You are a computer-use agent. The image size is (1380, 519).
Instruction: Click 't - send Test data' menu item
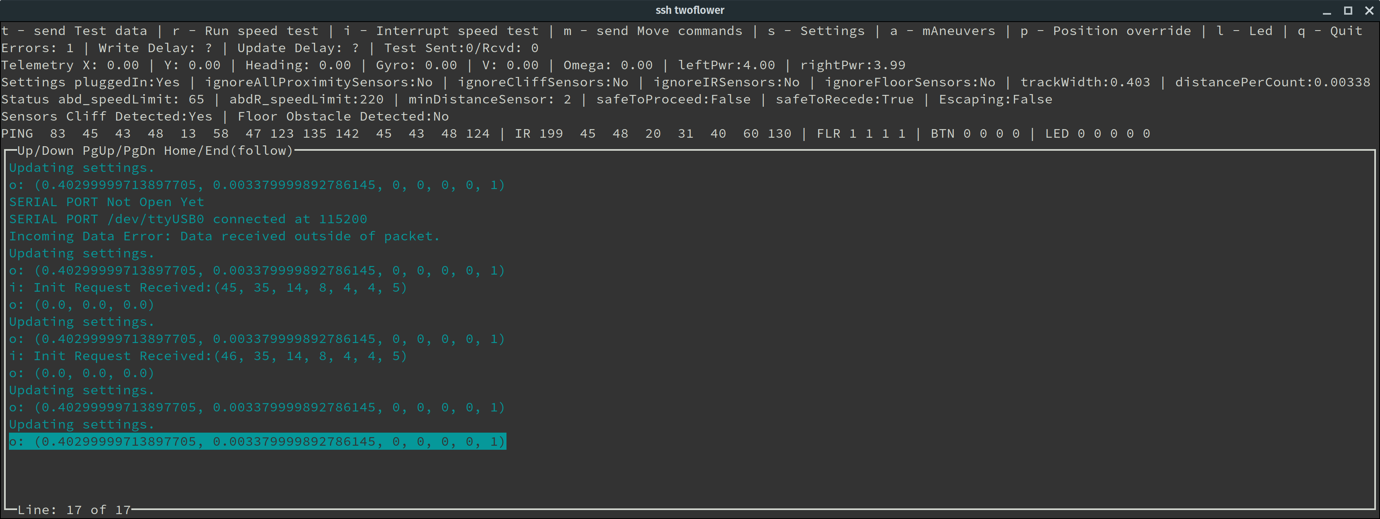[x=74, y=31]
